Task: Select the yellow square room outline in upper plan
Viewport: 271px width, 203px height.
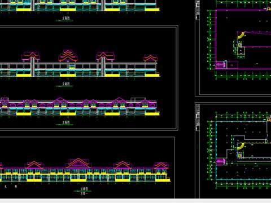Action: (241, 51)
